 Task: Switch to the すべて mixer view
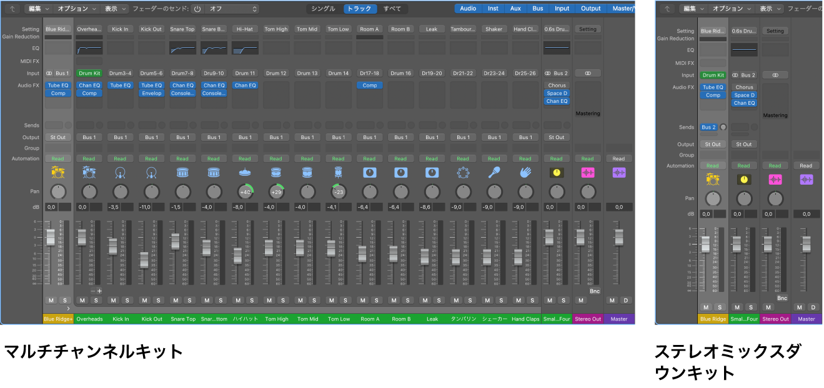pos(392,9)
